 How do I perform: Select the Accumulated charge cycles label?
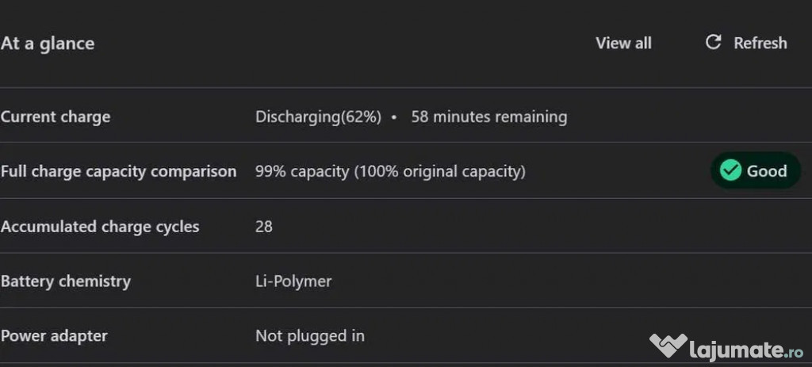(x=100, y=227)
